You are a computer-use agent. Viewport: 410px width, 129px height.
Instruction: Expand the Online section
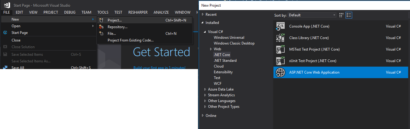point(203,116)
